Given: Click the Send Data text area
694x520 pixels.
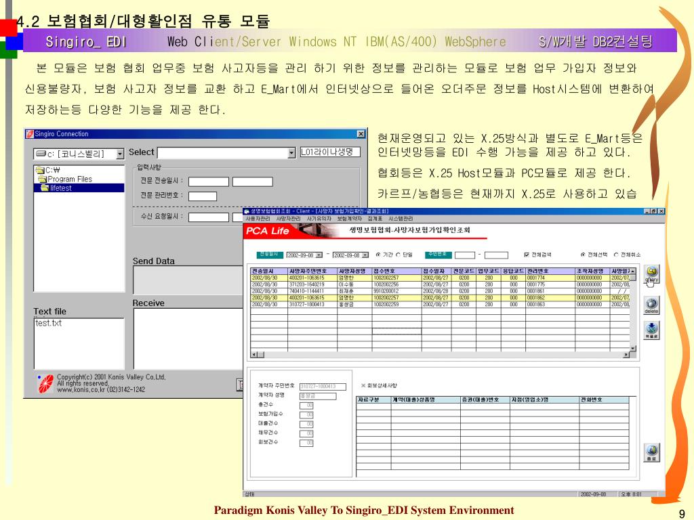Looking at the screenshot, I should 188,280.
